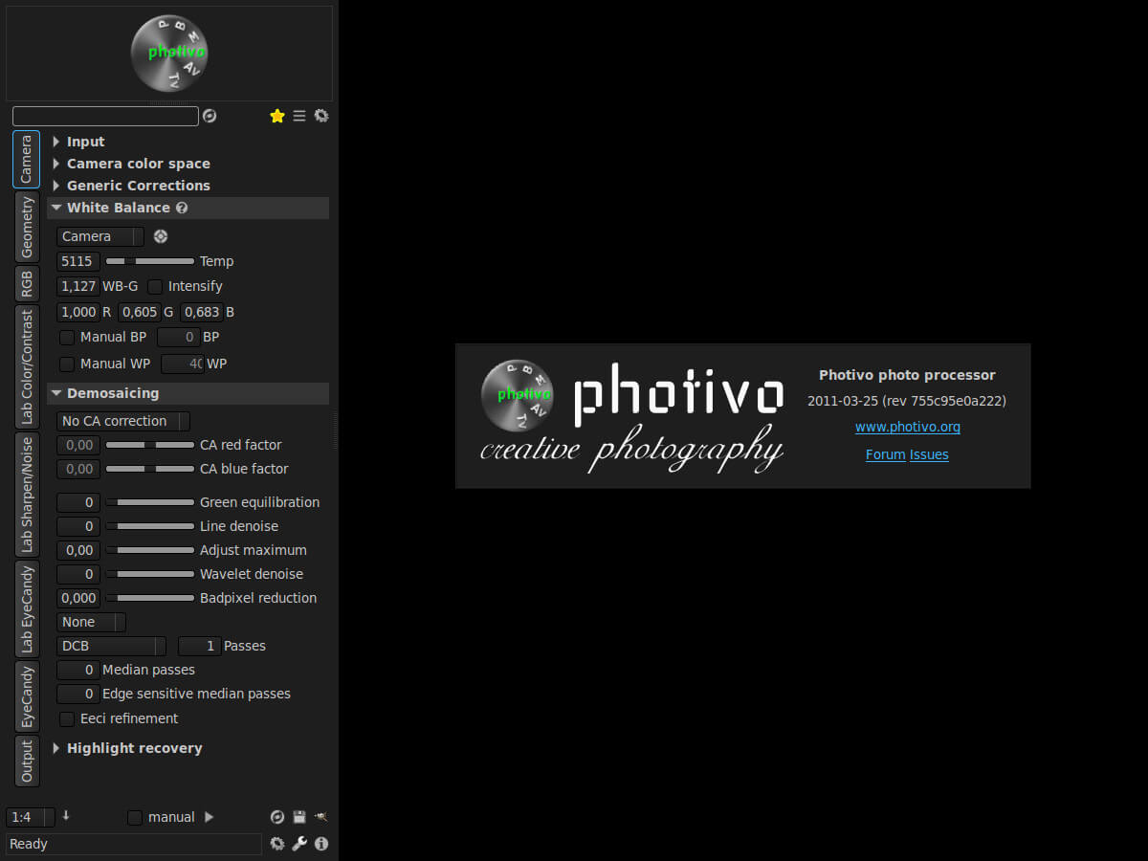Click the gear icon right of the Ready status field
Image resolution: width=1148 pixels, height=861 pixels.
[x=277, y=844]
